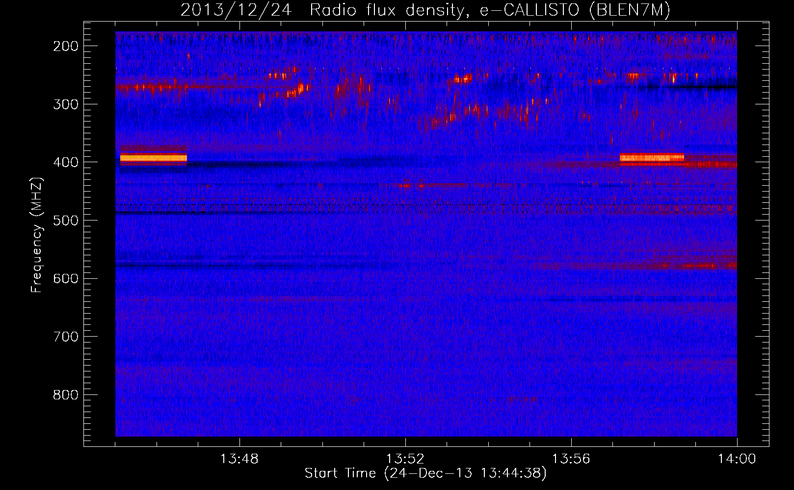
Task: Click the bright yellow burst after 13:56
Action: coord(652,157)
